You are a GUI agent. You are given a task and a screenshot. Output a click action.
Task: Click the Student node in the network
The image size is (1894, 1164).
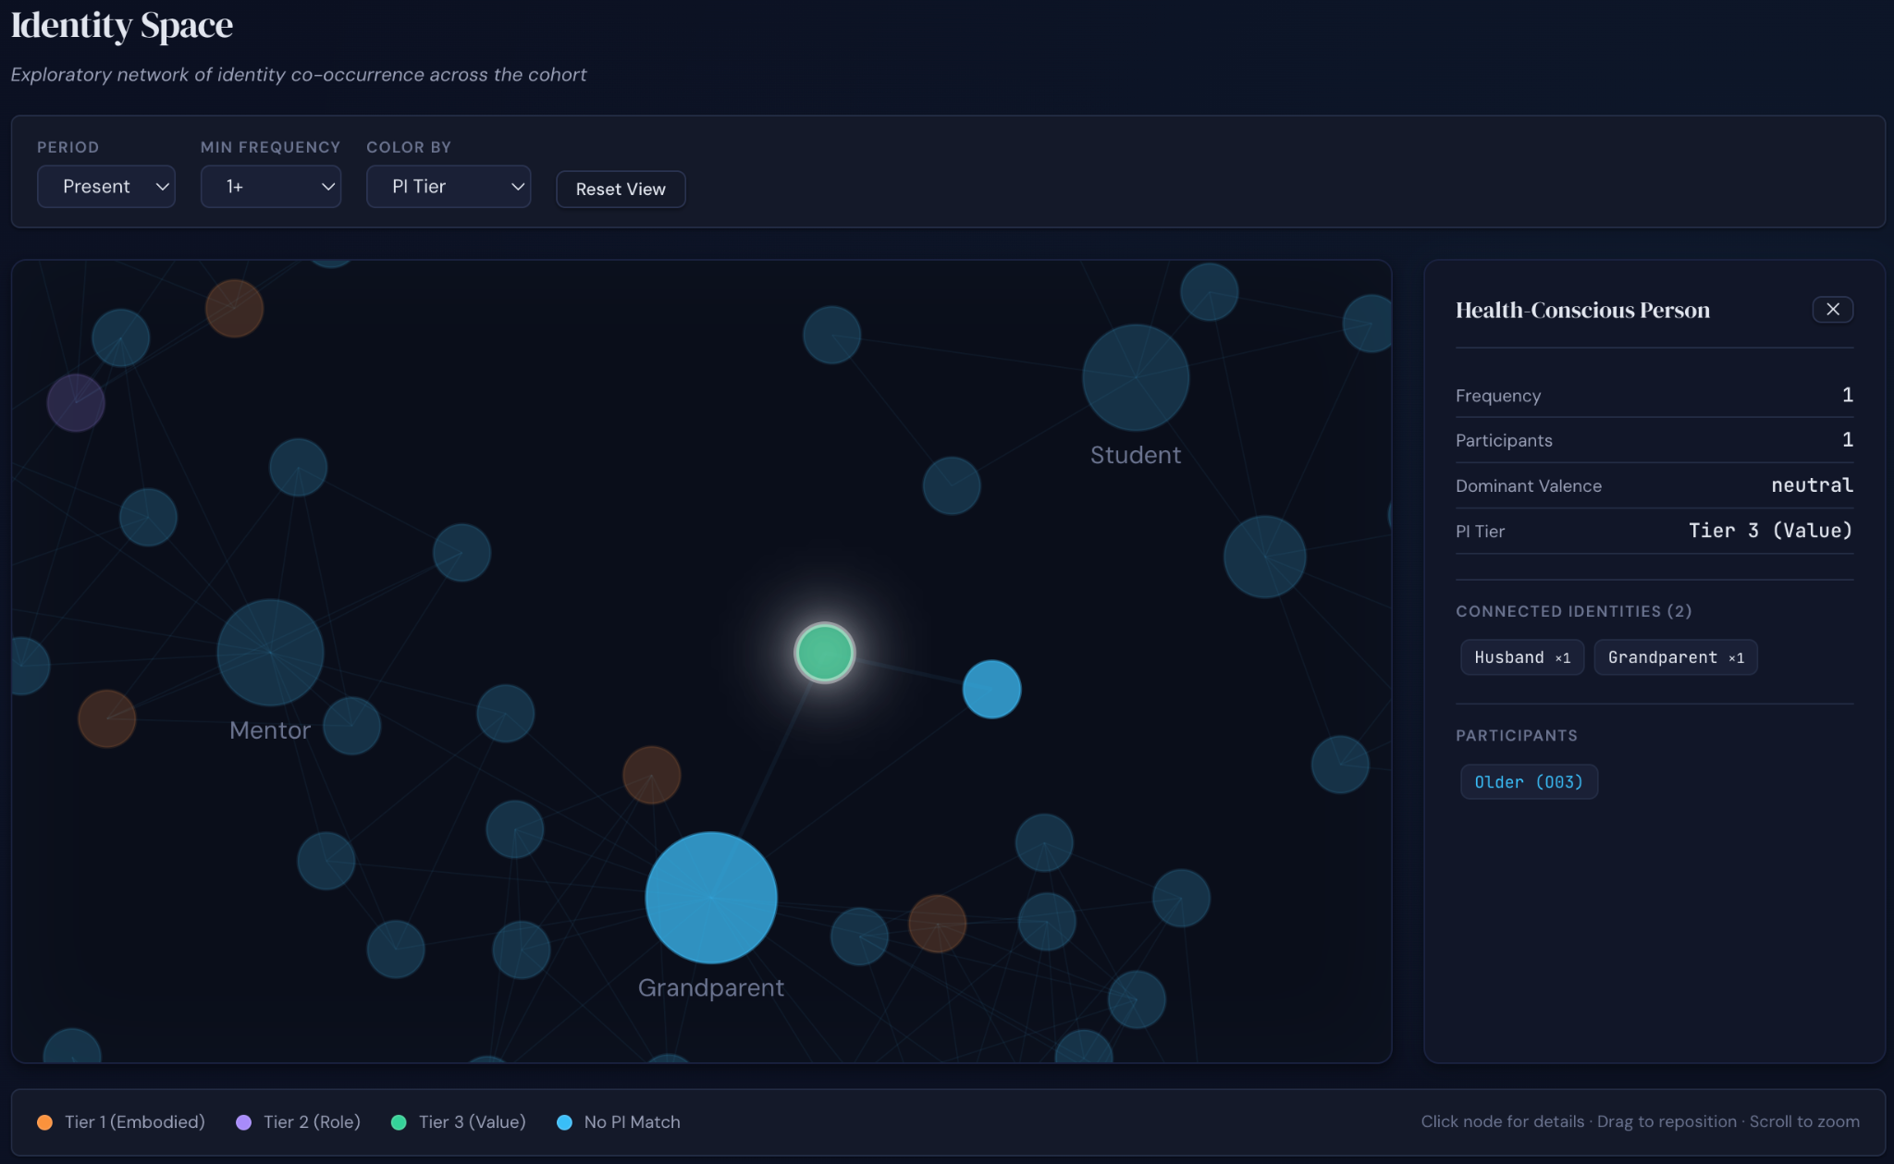pyautogui.click(x=1136, y=377)
